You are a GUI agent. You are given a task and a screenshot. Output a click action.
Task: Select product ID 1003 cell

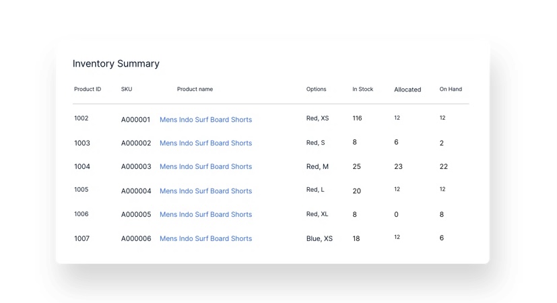click(x=82, y=143)
